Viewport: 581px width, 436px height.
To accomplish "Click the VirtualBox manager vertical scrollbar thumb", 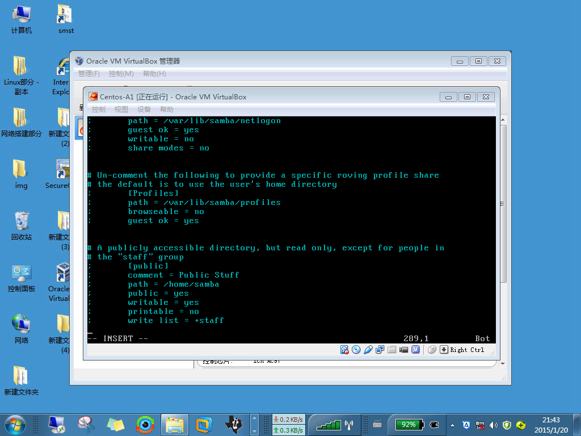I will 503,204.
